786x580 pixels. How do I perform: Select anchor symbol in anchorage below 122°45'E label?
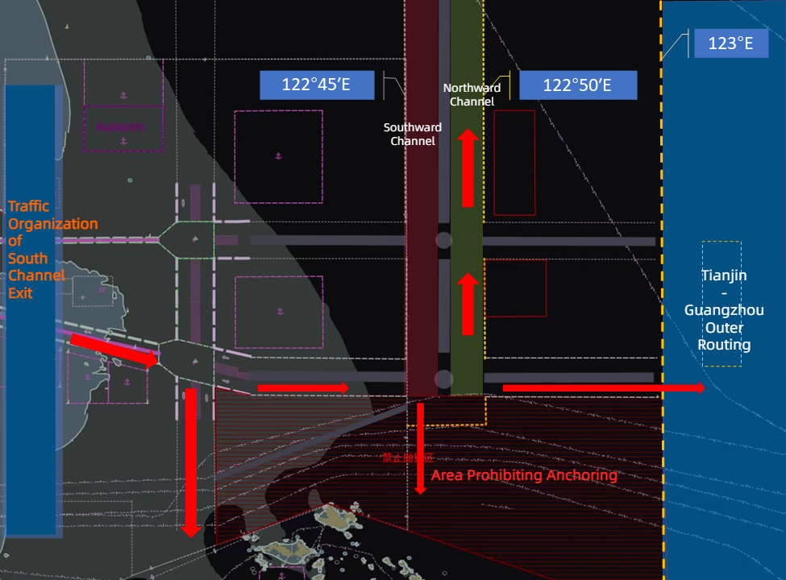click(x=278, y=155)
